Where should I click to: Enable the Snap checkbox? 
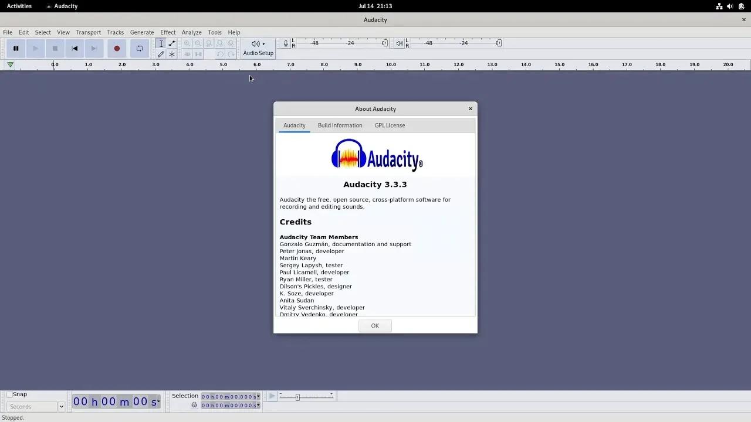10,394
